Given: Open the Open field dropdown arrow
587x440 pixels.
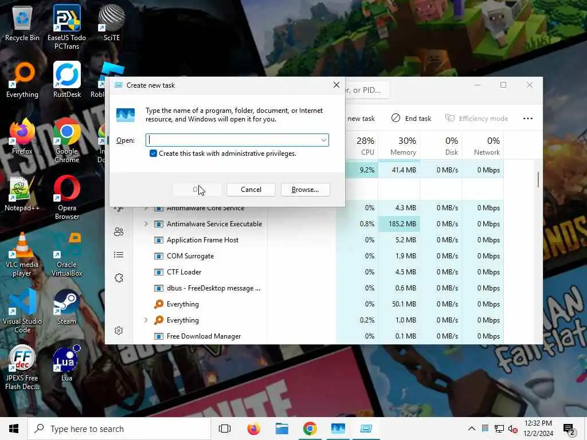Looking at the screenshot, I should (323, 140).
